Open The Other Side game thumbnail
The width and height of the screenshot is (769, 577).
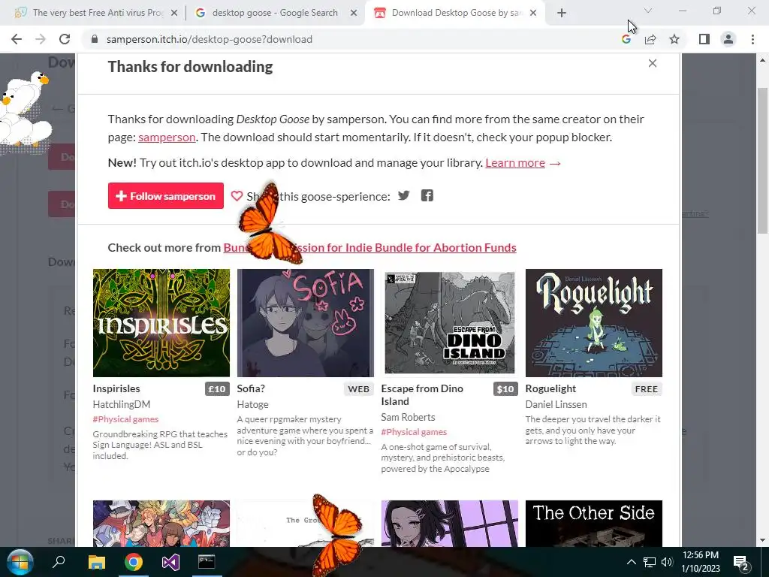(594, 524)
